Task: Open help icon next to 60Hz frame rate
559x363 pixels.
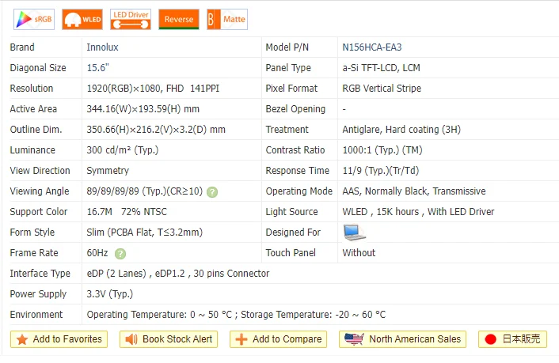Action: coord(120,254)
